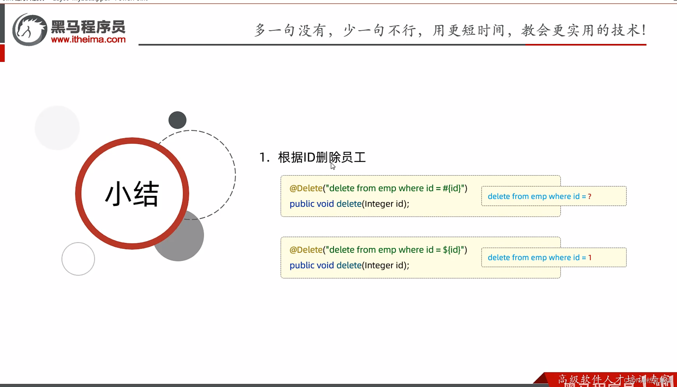
Task: Click the second public void delete line
Action: (349, 265)
